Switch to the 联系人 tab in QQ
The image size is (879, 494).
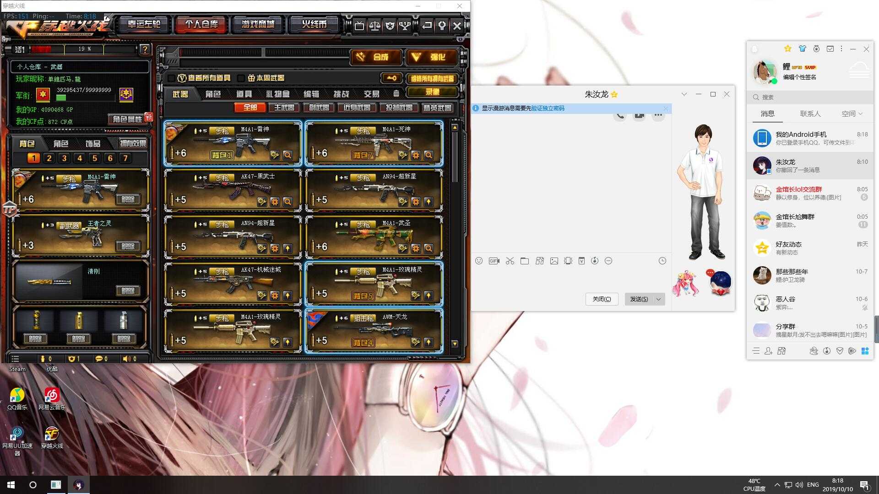(810, 114)
